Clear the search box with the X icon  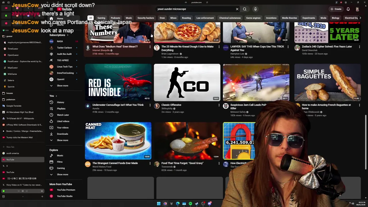237,9
